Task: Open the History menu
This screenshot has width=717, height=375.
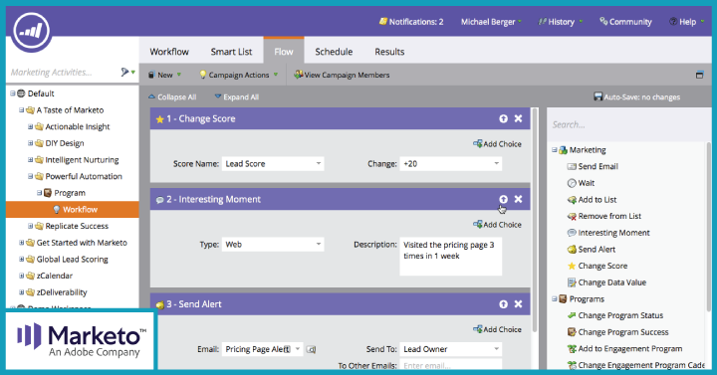Action: (560, 22)
